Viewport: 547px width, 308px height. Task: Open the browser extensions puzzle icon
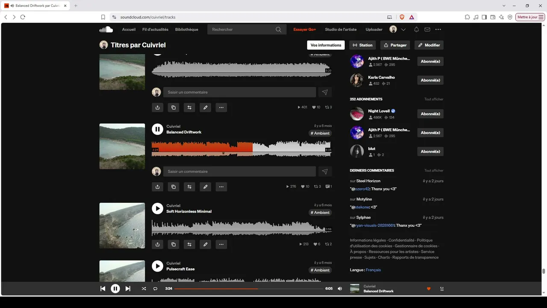[x=467, y=17]
